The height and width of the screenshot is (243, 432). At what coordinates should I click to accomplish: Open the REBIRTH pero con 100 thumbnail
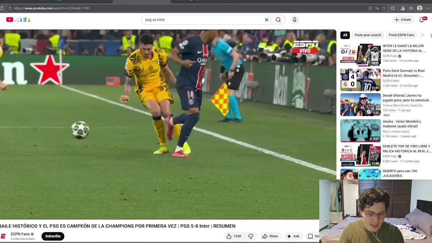coord(360,174)
